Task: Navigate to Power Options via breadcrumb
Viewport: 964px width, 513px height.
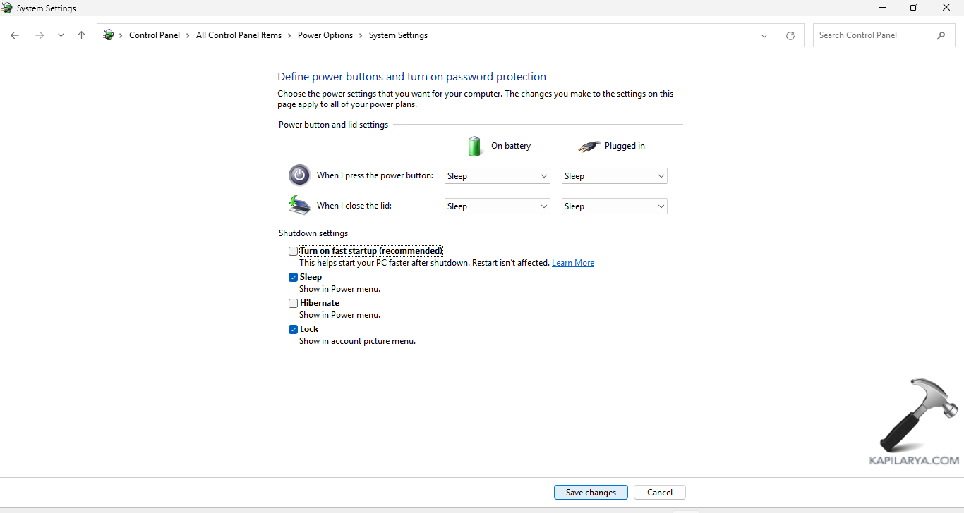Action: tap(325, 35)
